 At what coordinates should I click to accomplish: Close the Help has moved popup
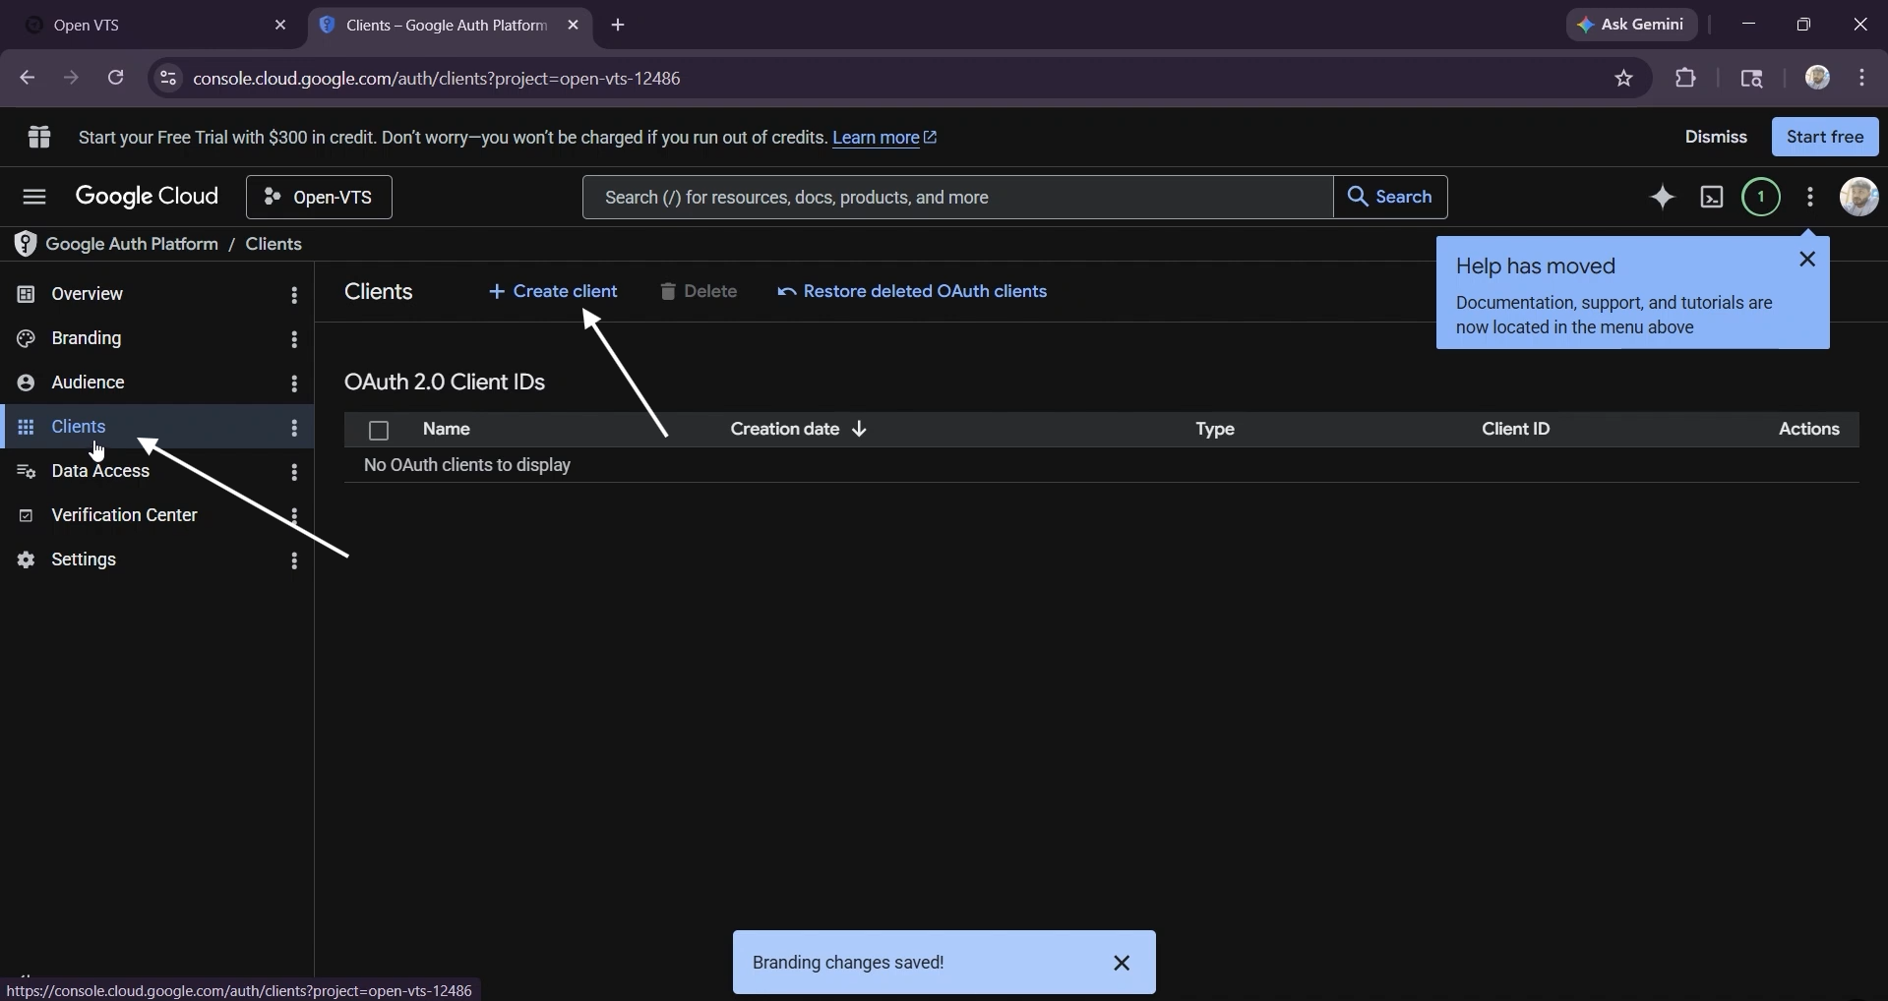1807,260
